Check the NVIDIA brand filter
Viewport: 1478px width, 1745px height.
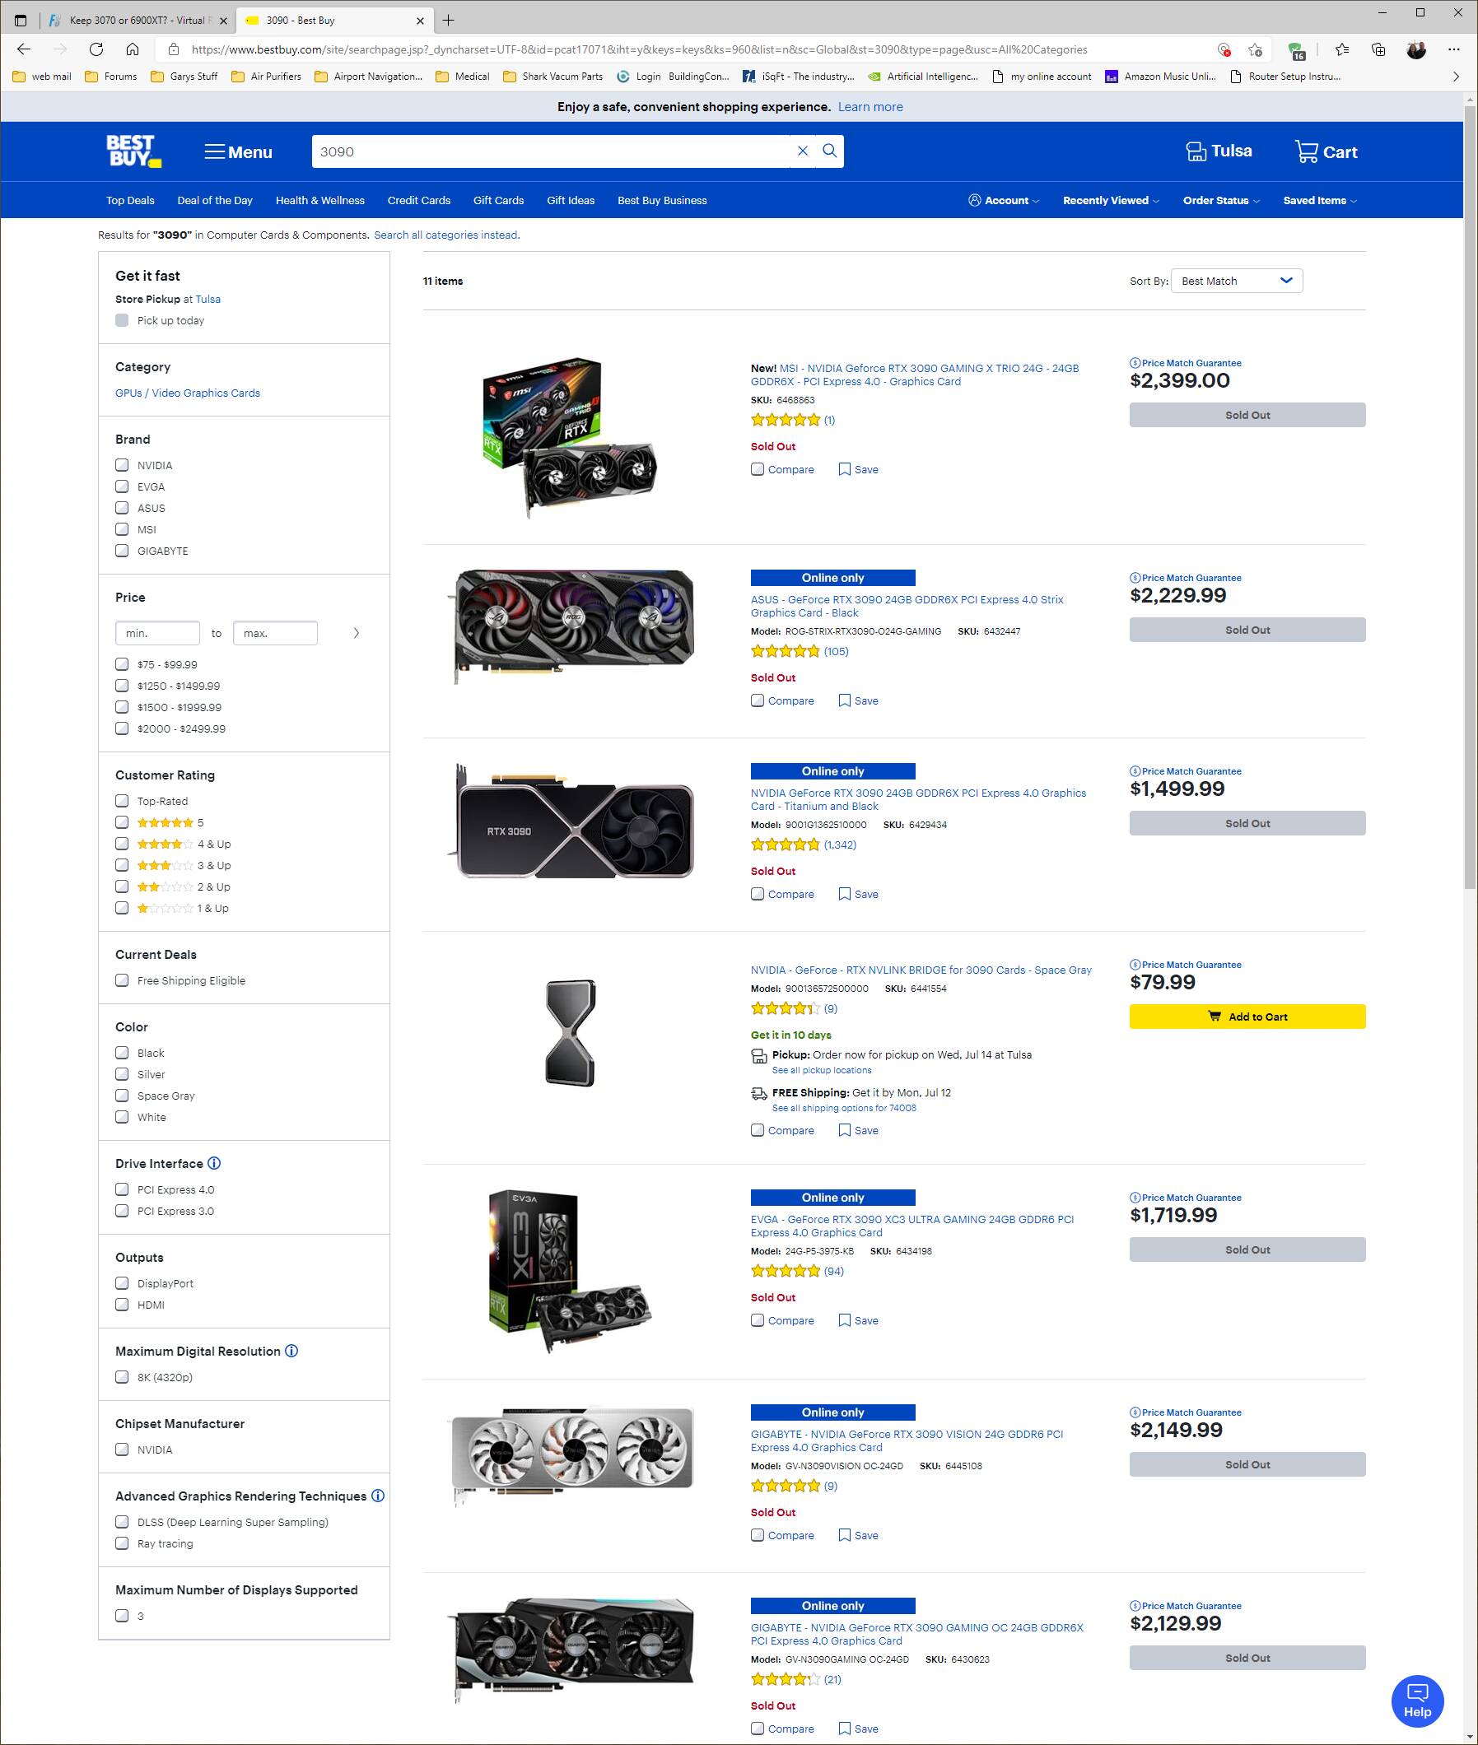click(123, 465)
